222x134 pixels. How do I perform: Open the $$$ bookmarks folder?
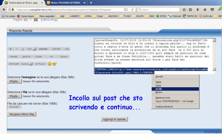point(60,16)
